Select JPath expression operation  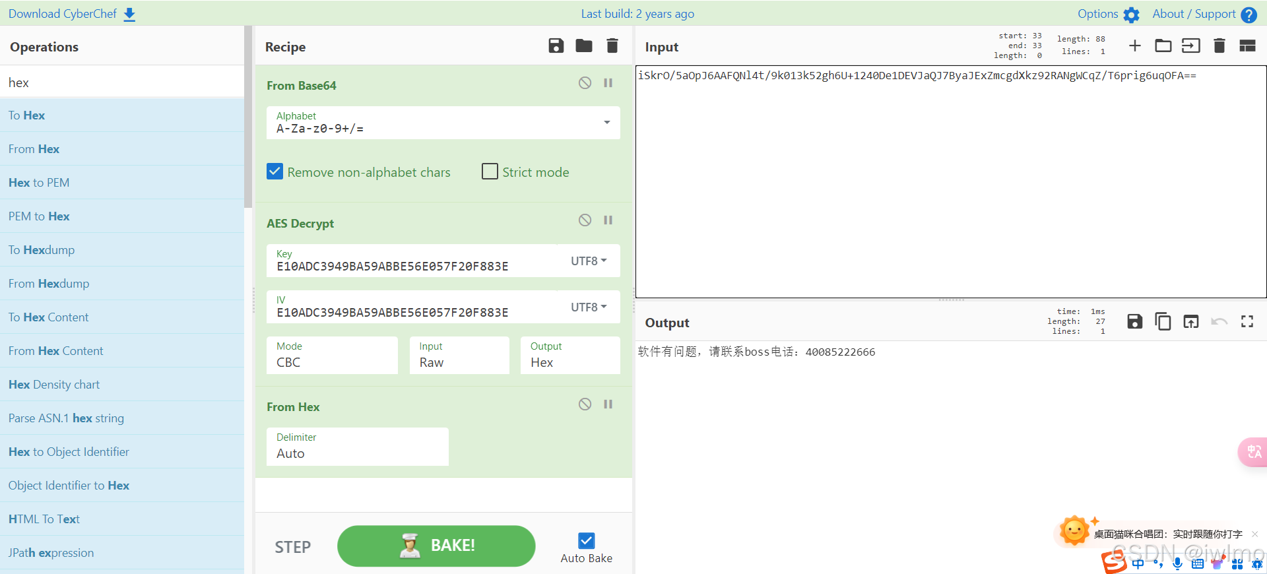[122, 553]
